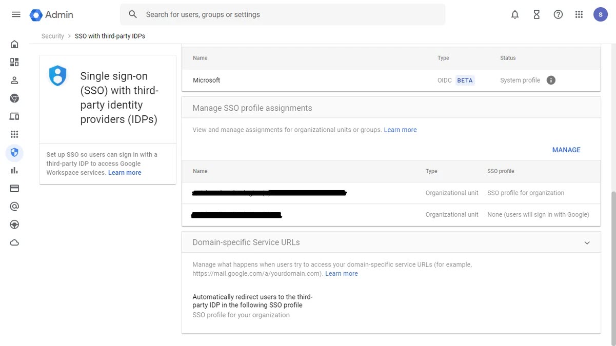Open Learn more in left info card
Viewport: 616px width, 346px height.
coord(125,173)
